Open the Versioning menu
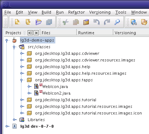The height and width of the screenshot is (134, 149). (x=100, y=12)
